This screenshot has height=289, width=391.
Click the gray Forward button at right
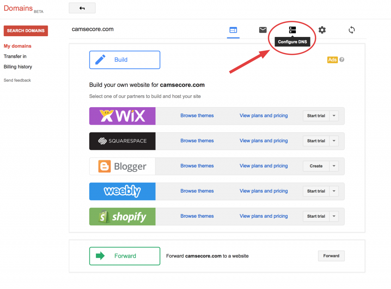331,256
